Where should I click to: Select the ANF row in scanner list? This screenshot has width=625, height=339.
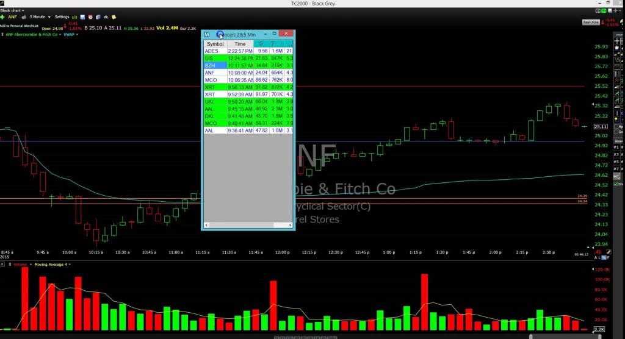coord(248,73)
